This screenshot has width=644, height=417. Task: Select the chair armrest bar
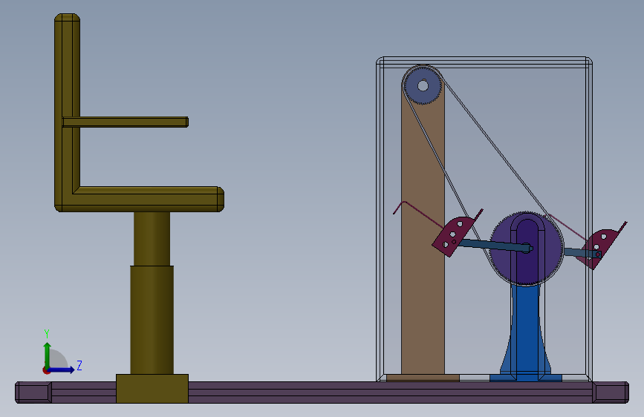[126, 122]
